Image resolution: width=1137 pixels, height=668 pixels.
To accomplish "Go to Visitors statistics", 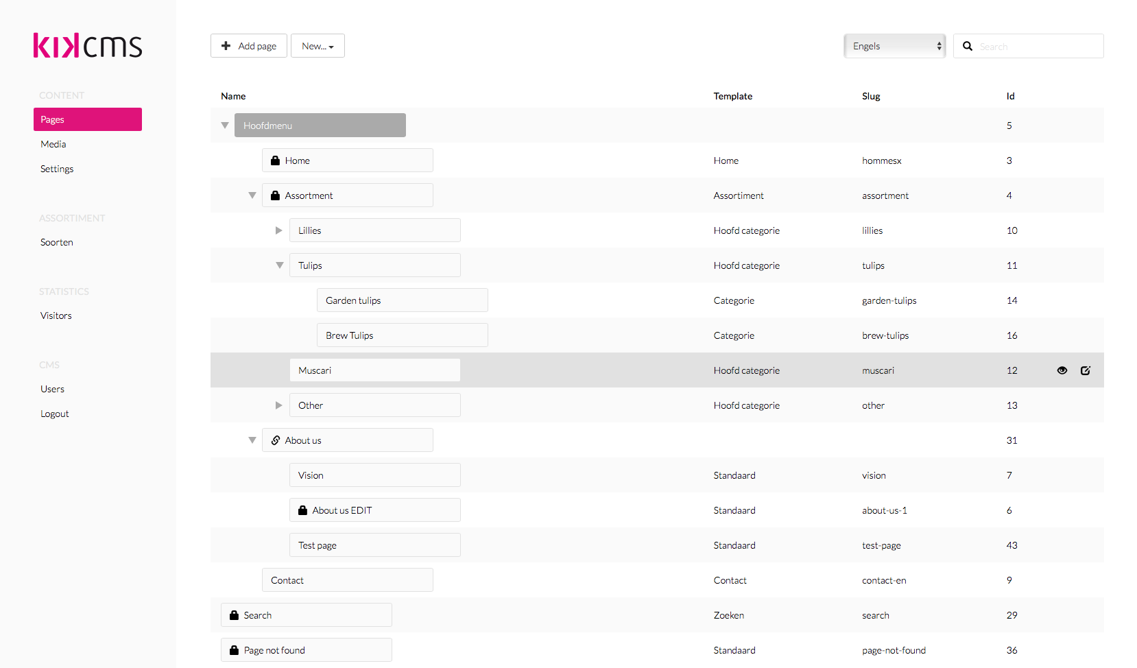I will [x=56, y=315].
